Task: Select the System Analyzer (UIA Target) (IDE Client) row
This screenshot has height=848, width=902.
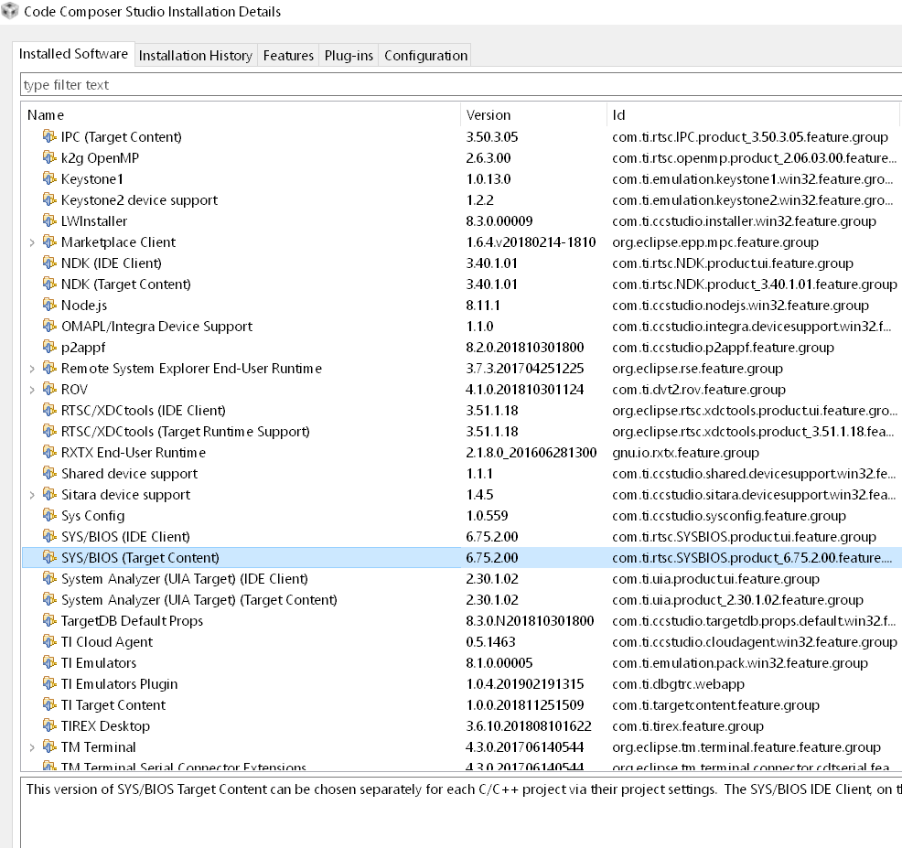Action: [x=462, y=579]
